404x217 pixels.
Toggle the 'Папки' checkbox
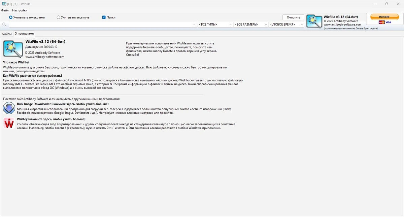(x=109, y=17)
